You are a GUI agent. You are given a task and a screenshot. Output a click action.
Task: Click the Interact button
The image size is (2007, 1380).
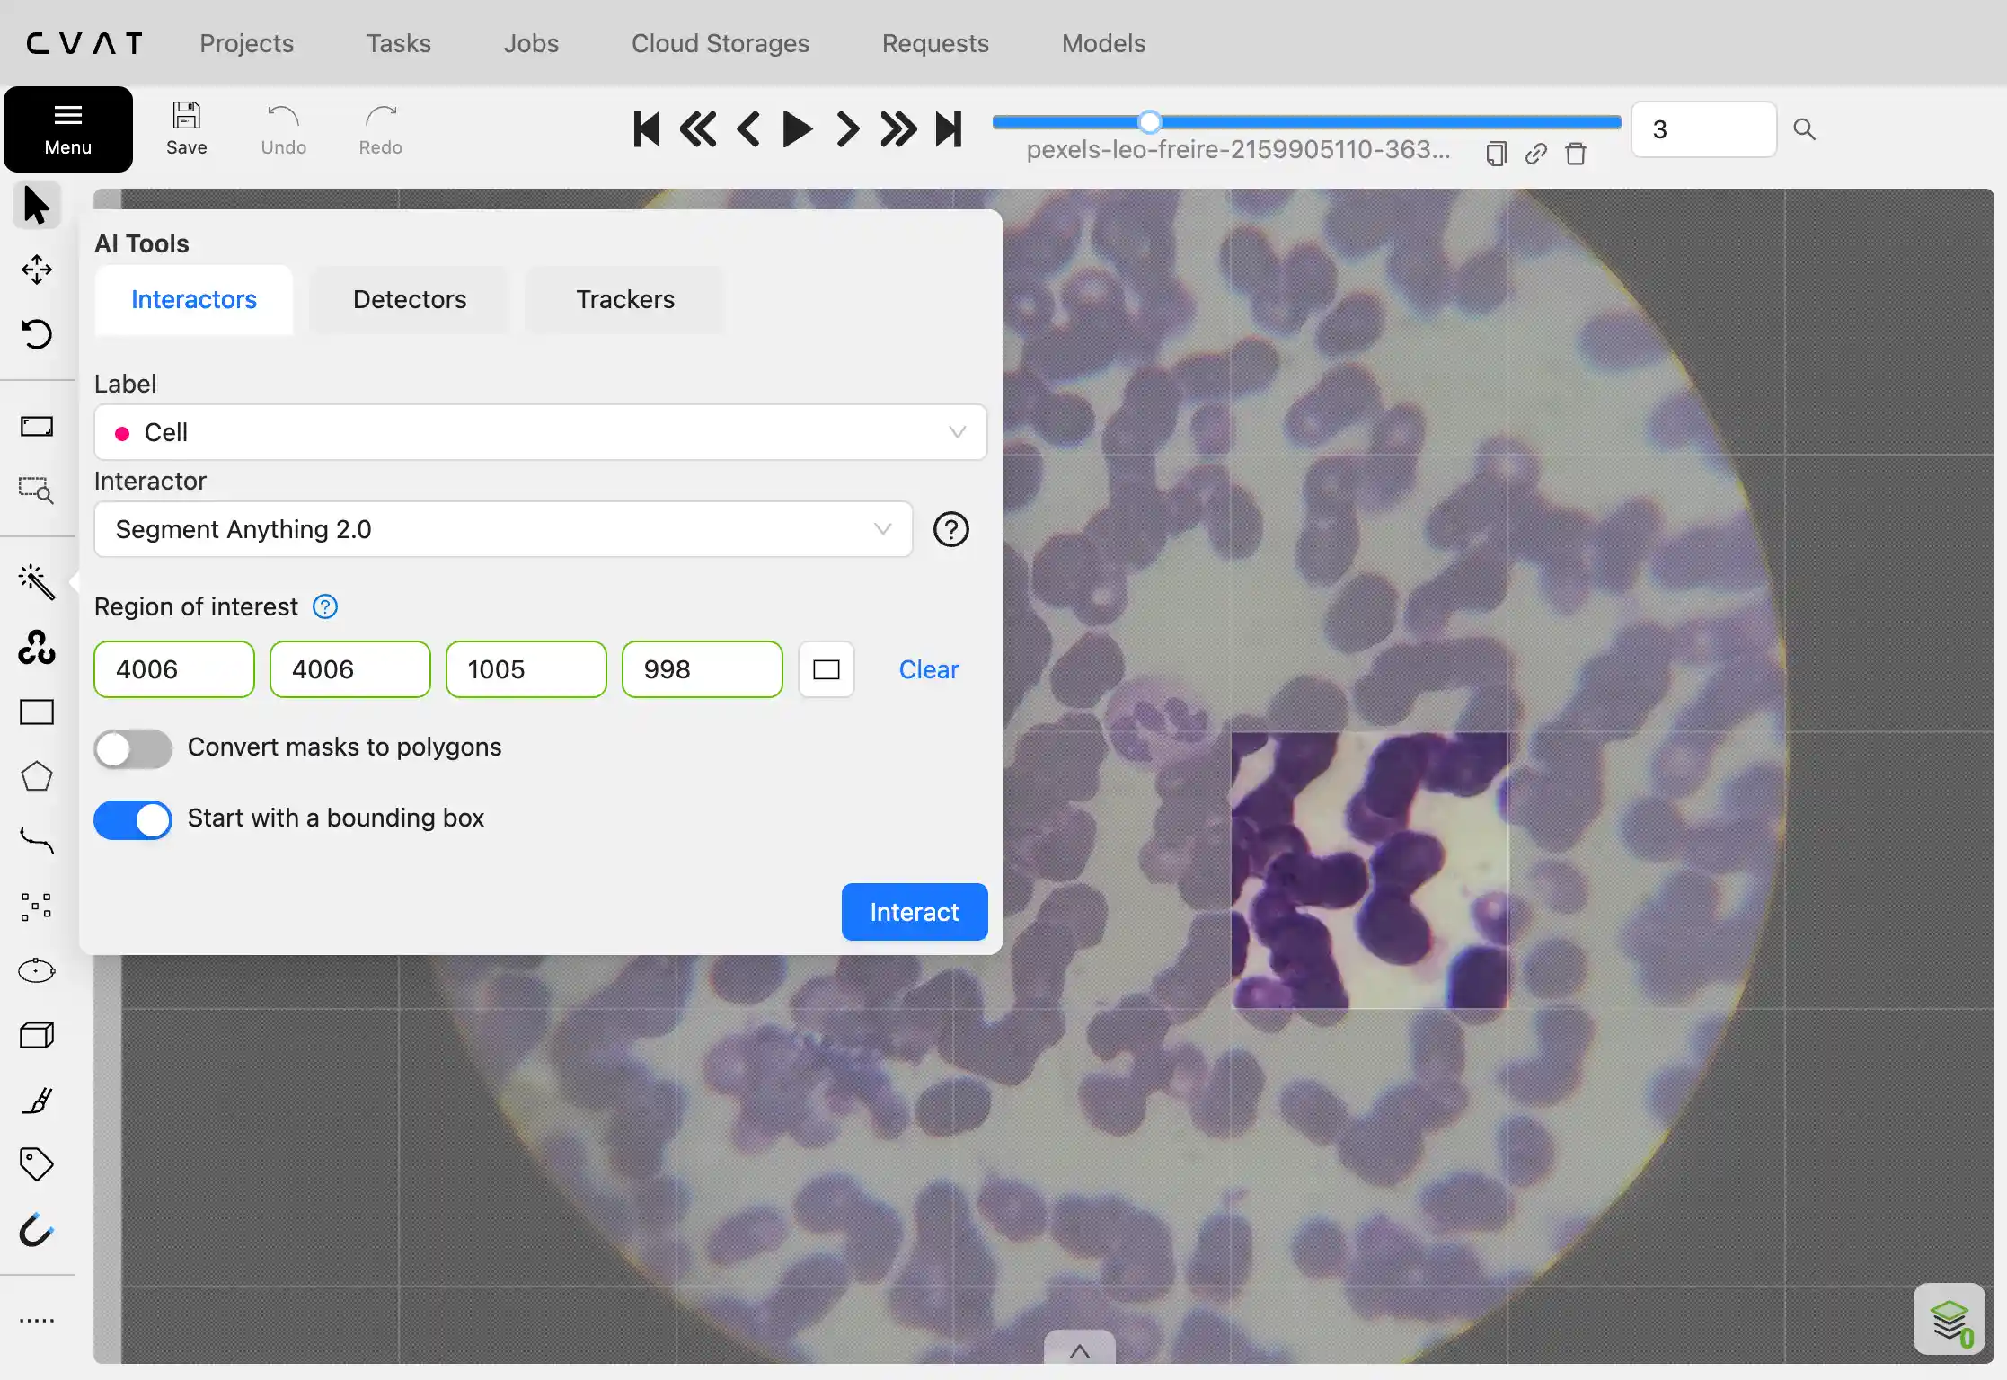click(x=915, y=912)
